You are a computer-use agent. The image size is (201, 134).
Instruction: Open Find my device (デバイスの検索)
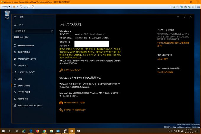tap(22, 92)
